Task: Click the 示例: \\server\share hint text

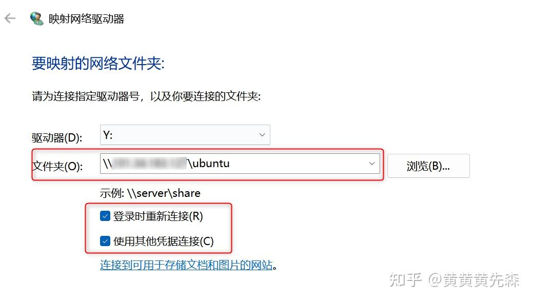Action: [x=150, y=193]
